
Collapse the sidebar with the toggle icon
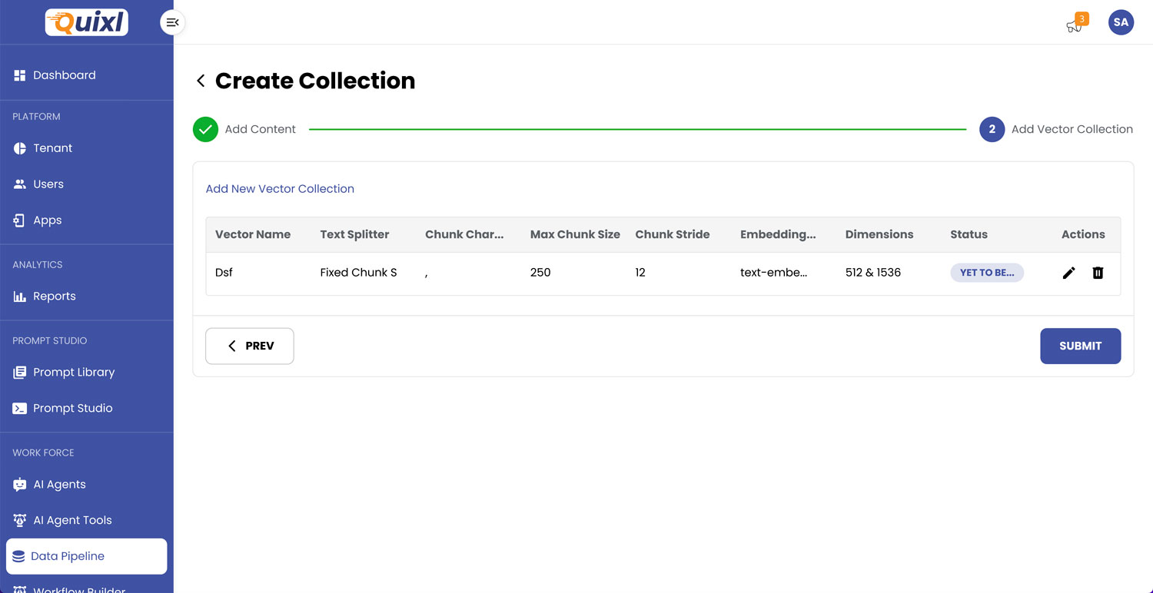[172, 22]
